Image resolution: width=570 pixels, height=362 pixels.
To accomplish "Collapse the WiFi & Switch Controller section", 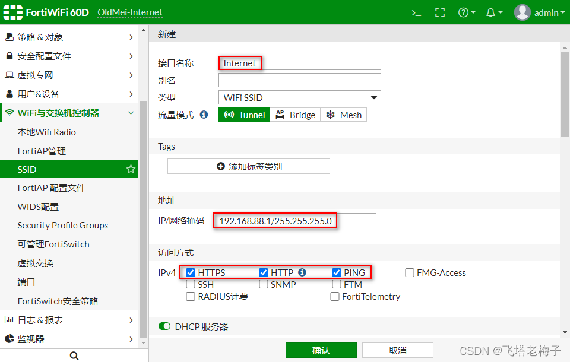I will (x=131, y=113).
